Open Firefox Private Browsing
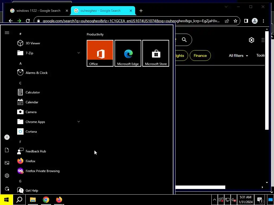 point(49,171)
